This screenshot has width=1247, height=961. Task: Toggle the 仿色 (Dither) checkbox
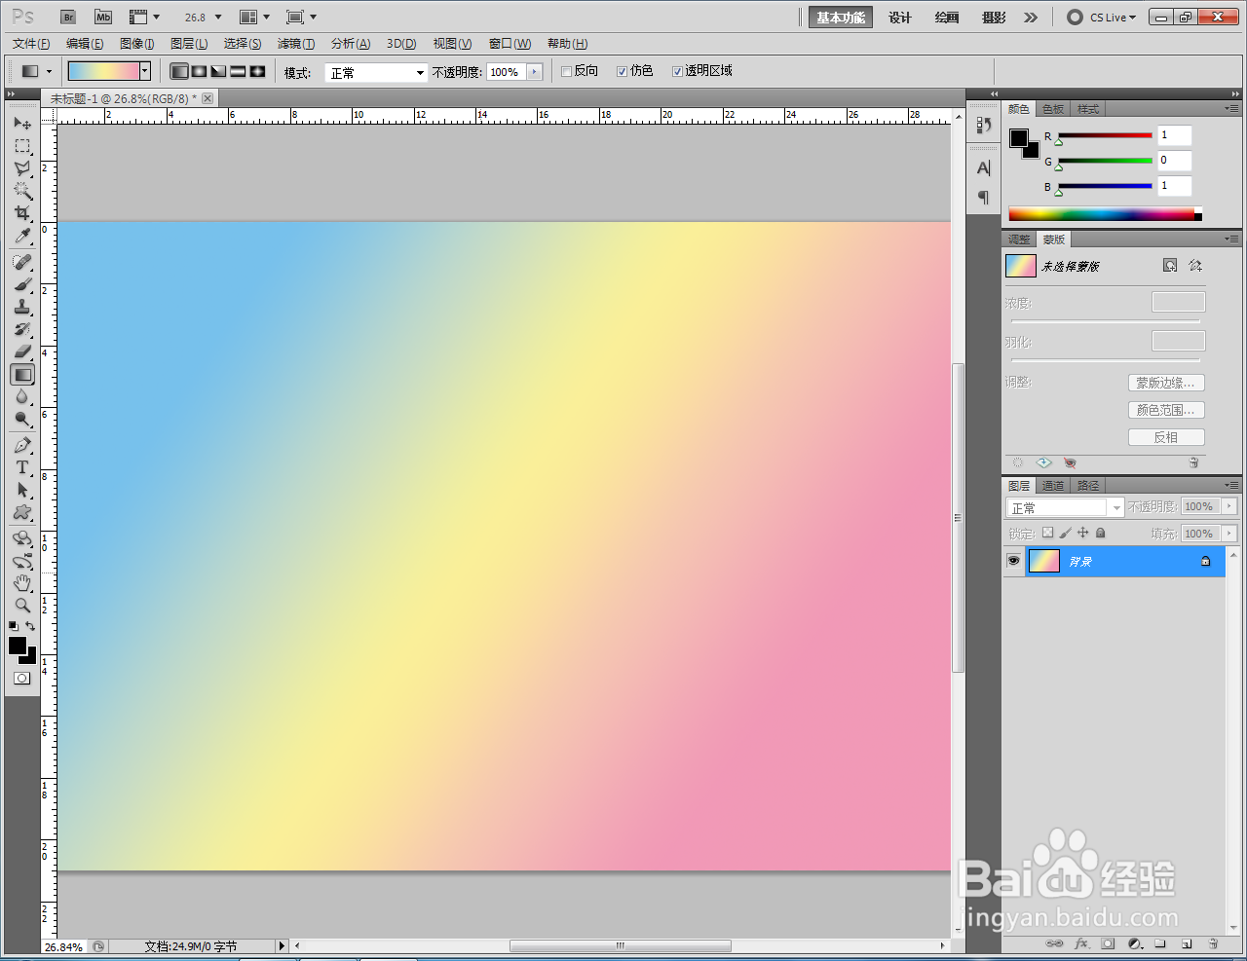622,72
